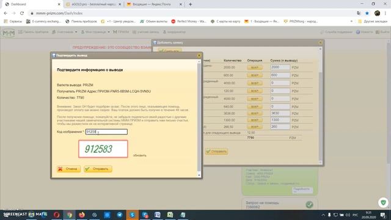
Task: Click the все button in the 600.00 row
Action: [x=255, y=75]
